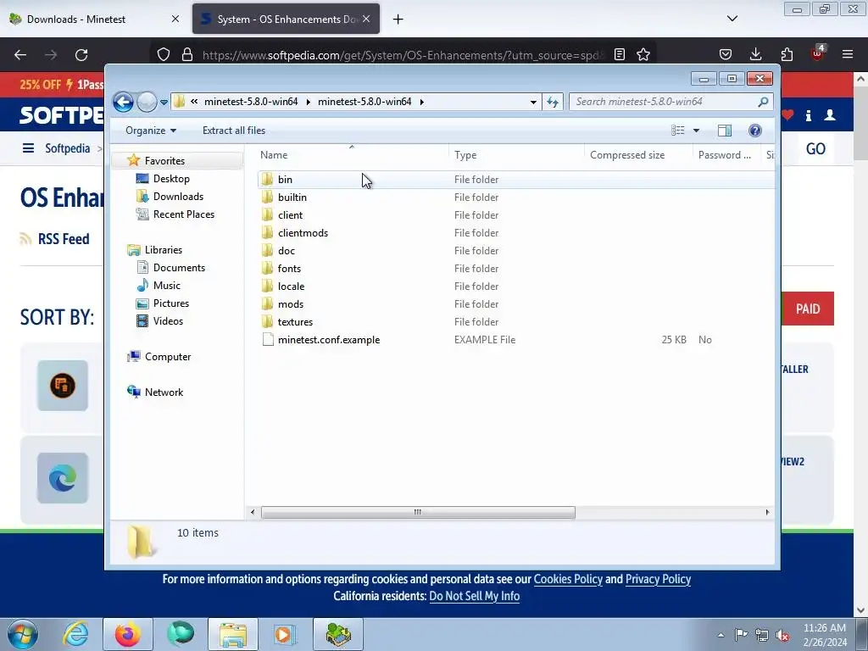
Task: Switch to the Downloads - Minetest browser tab
Action: pos(94,19)
